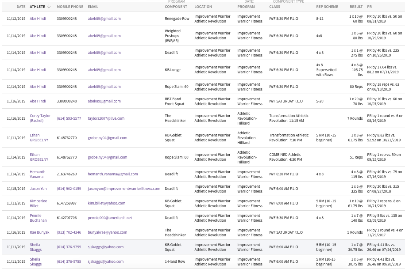Click '4 x 8 Supersetted with Rows' rep scheme

point(326,70)
